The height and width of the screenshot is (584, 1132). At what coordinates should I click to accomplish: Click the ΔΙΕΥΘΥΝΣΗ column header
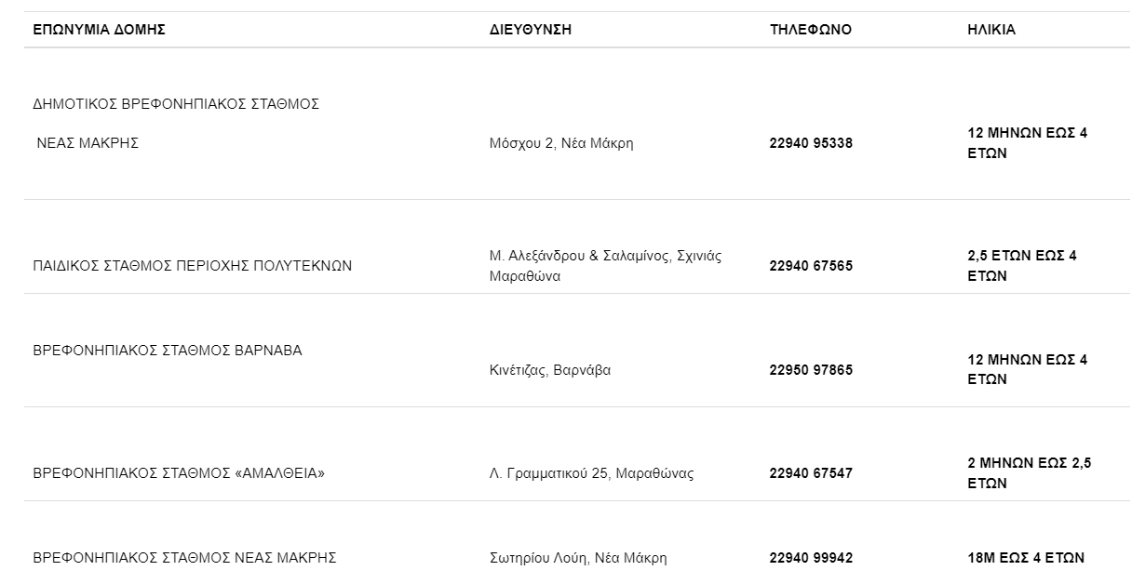[x=531, y=30]
